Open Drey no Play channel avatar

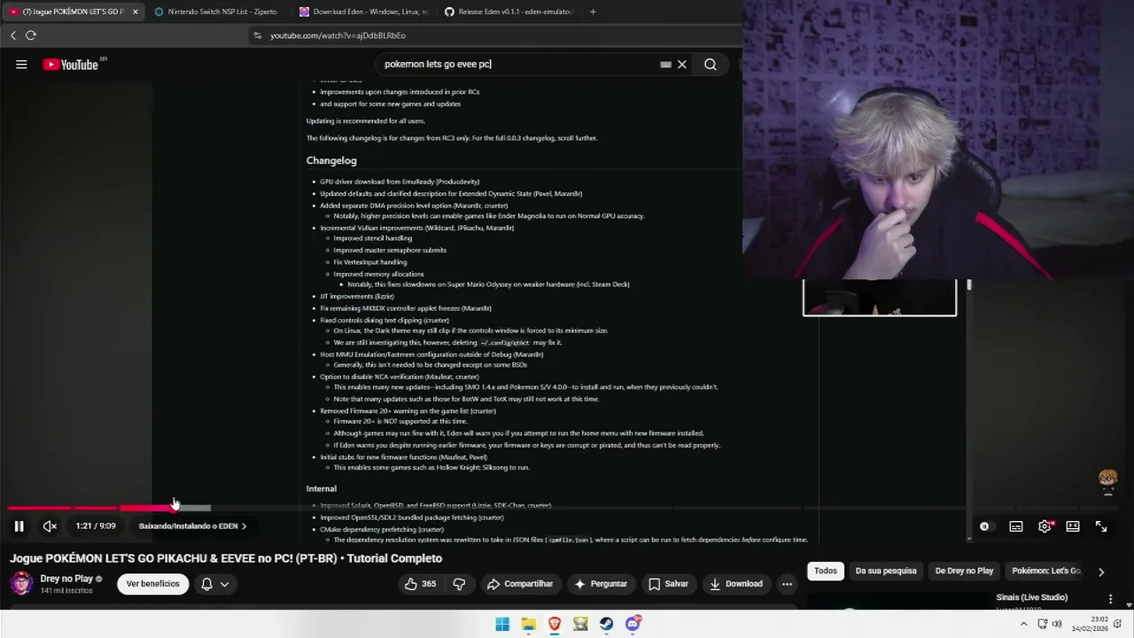[21, 583]
